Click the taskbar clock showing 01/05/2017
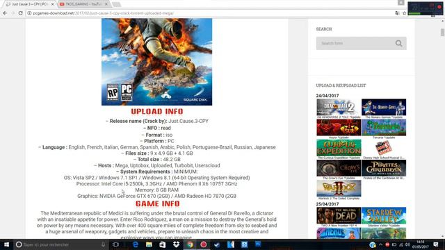This screenshot has height=250, width=445. [x=420, y=244]
